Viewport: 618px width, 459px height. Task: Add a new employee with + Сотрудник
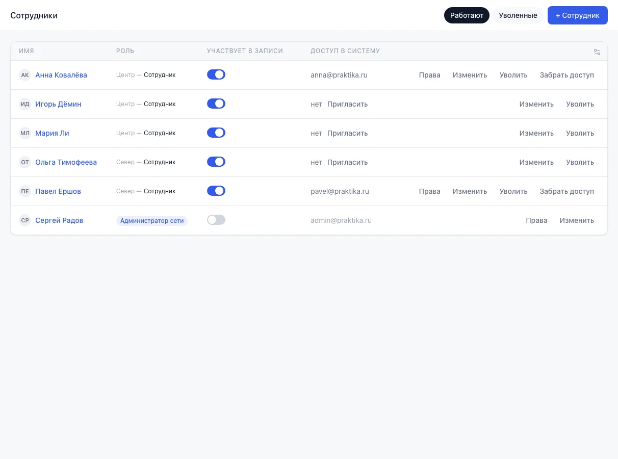point(578,15)
